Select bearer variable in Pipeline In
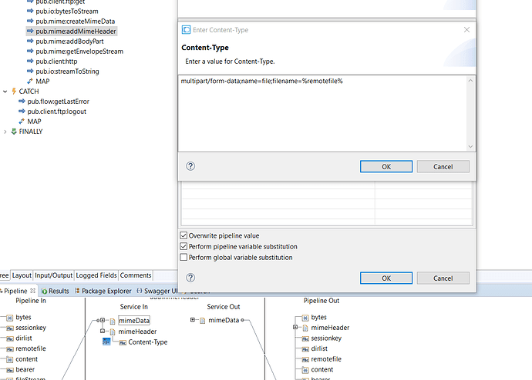Viewport: 532px width, 380px height. [25, 369]
